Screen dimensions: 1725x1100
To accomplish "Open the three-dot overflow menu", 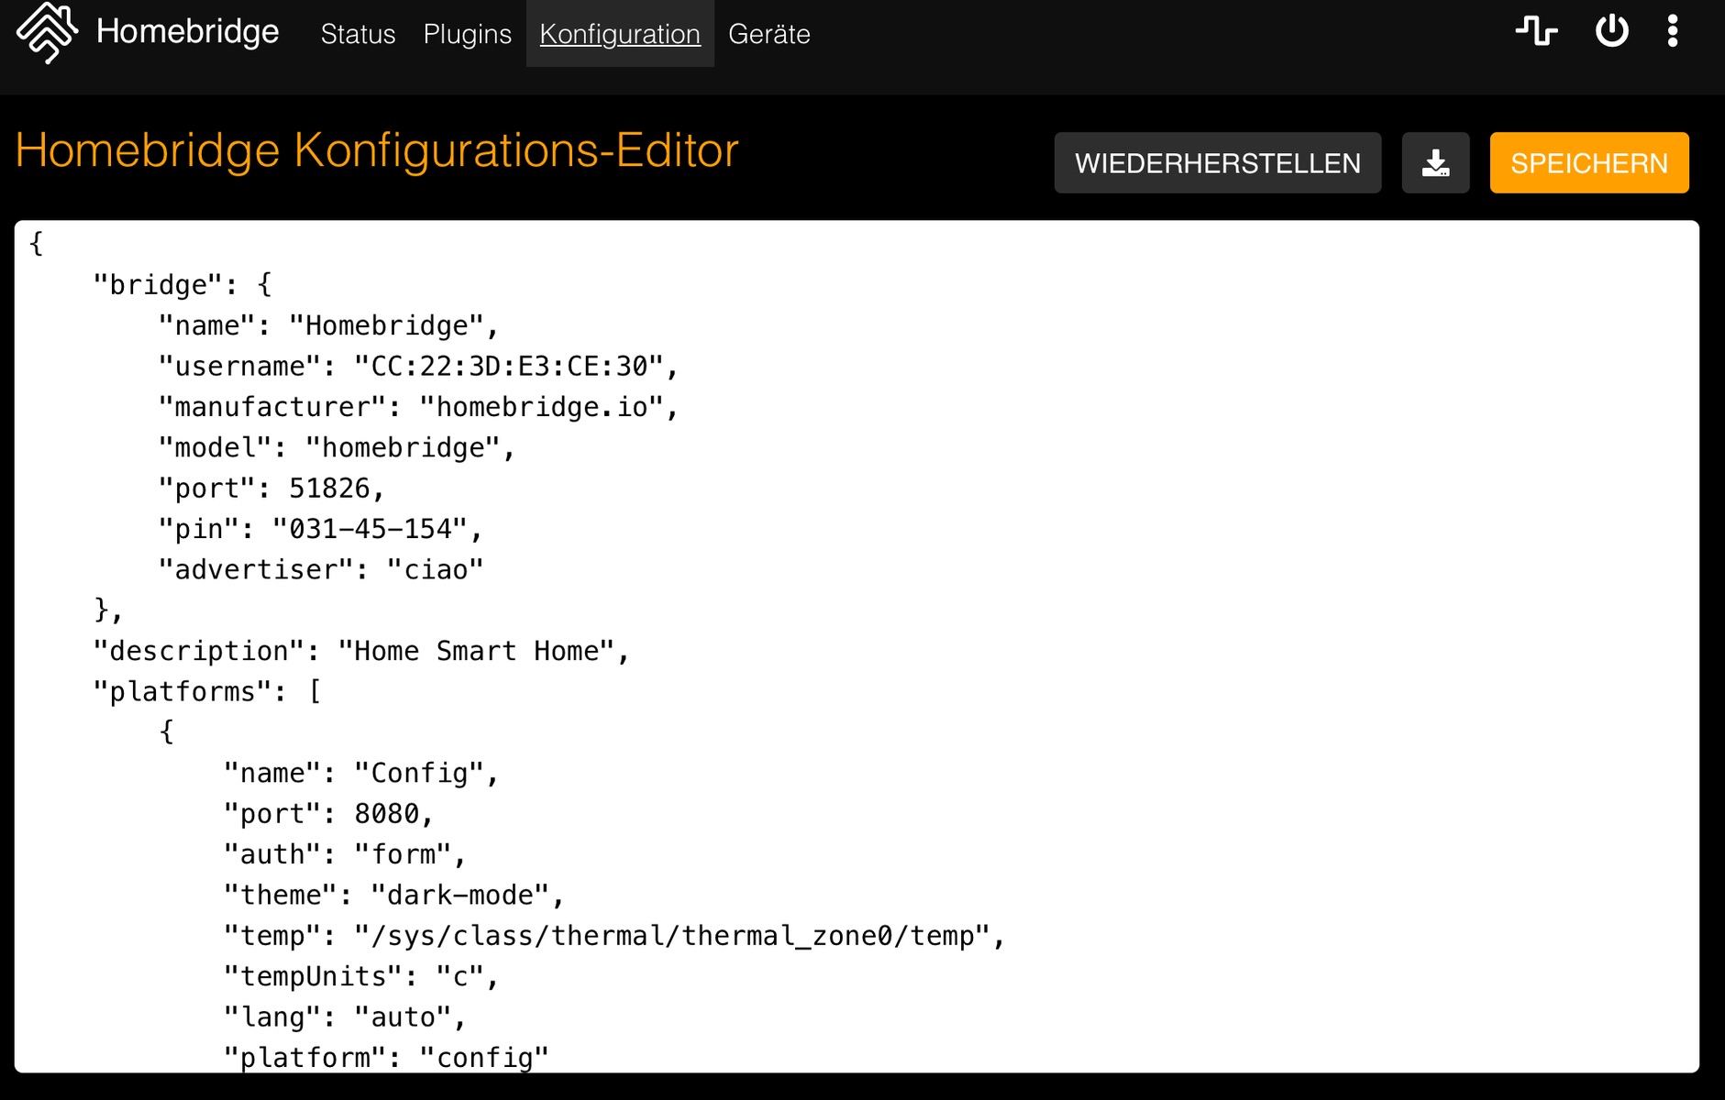I will tap(1673, 31).
